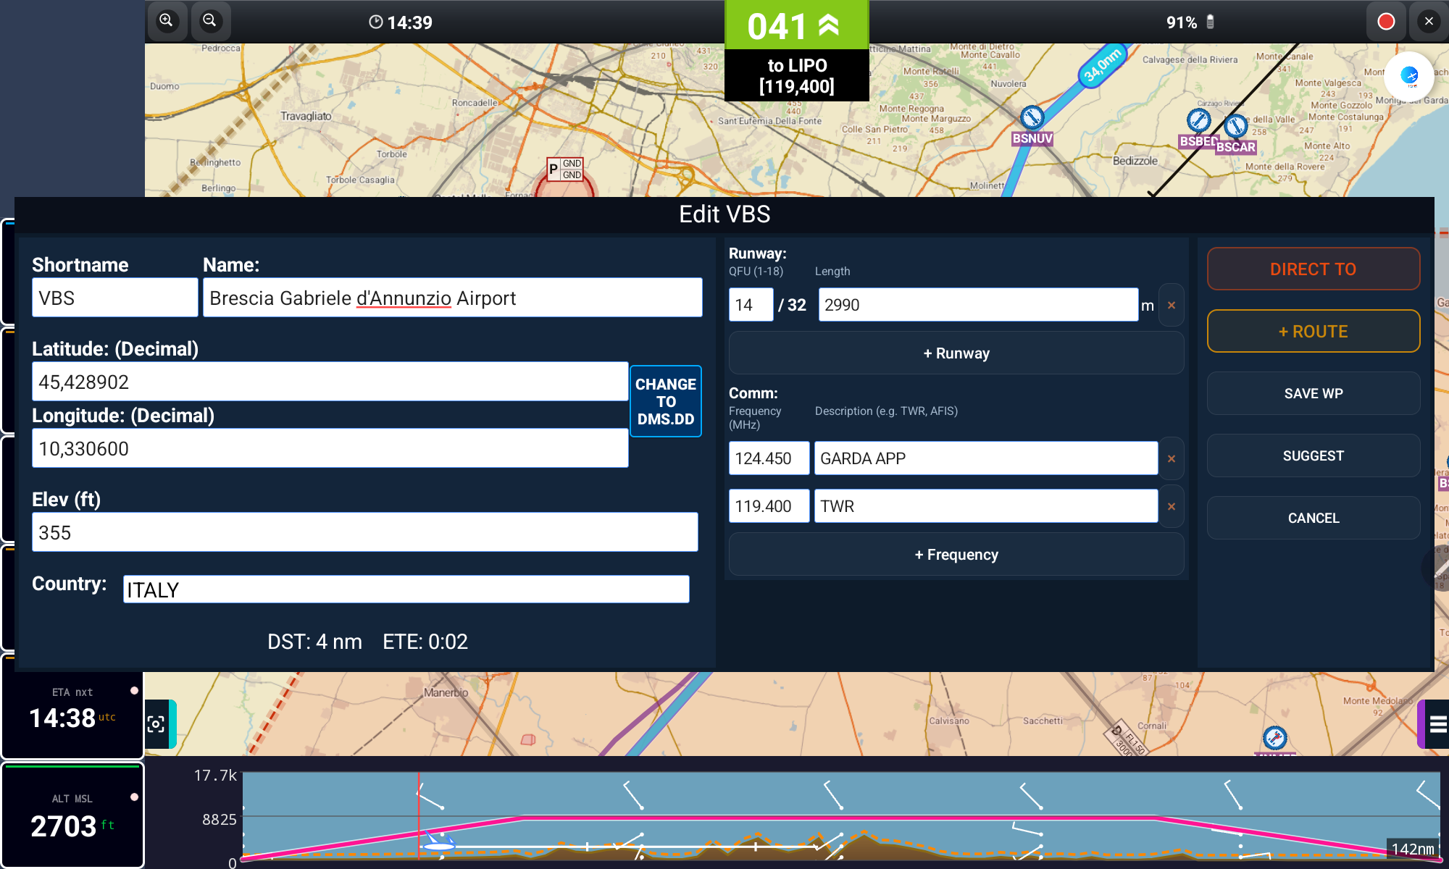Cancel editing the VBS waypoint
Image resolution: width=1449 pixels, height=869 pixels.
1313,519
